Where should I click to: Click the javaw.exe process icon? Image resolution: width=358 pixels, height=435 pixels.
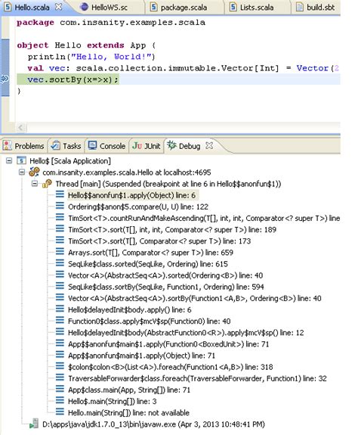coord(34,424)
